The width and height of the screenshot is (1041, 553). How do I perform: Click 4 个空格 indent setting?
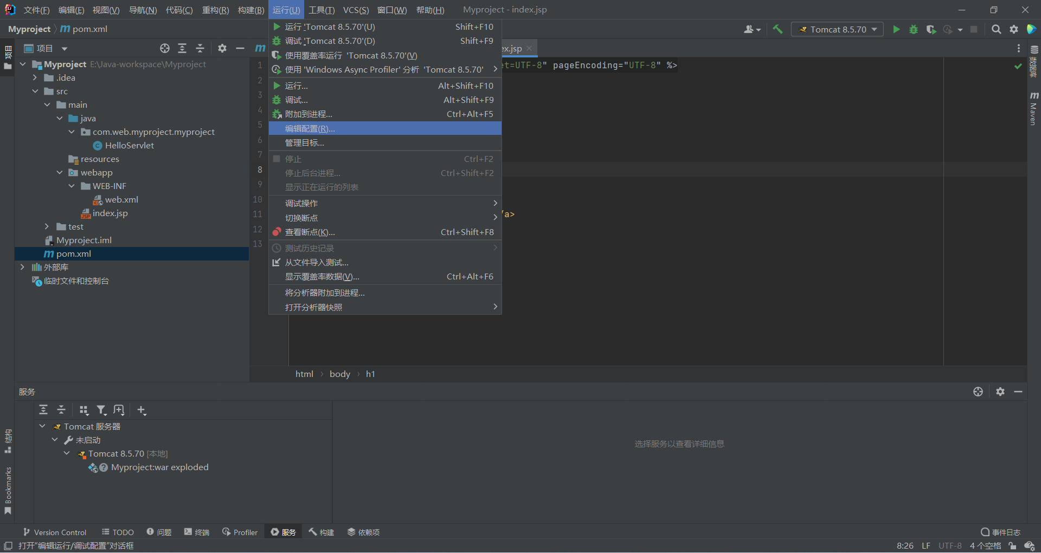point(985,545)
